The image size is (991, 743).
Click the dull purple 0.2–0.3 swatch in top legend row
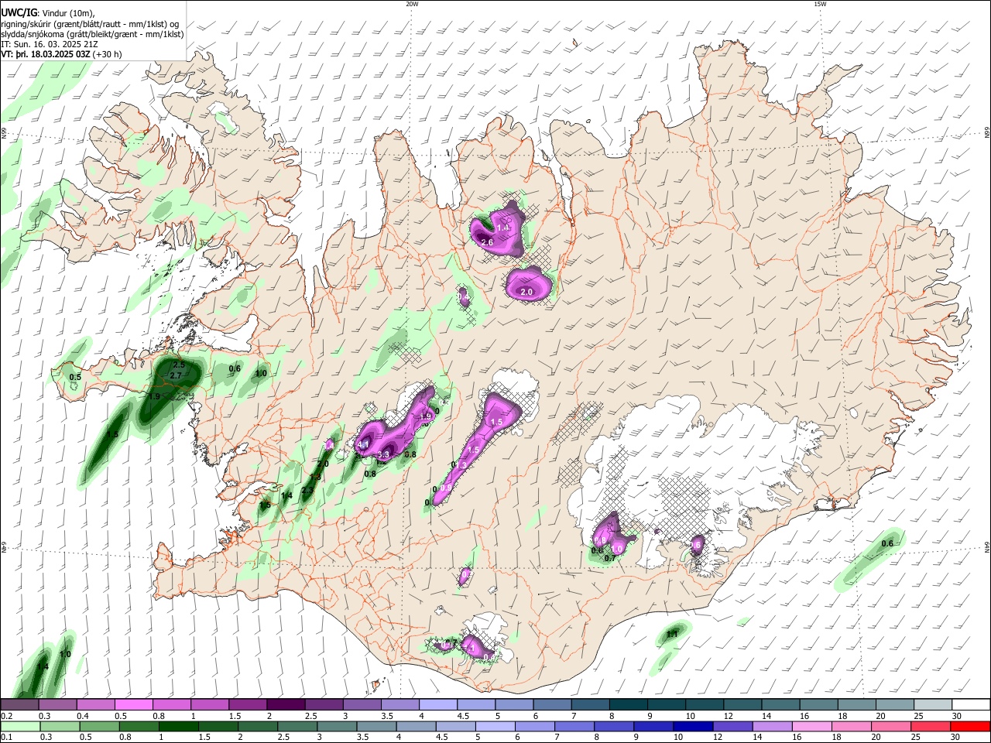point(19,704)
